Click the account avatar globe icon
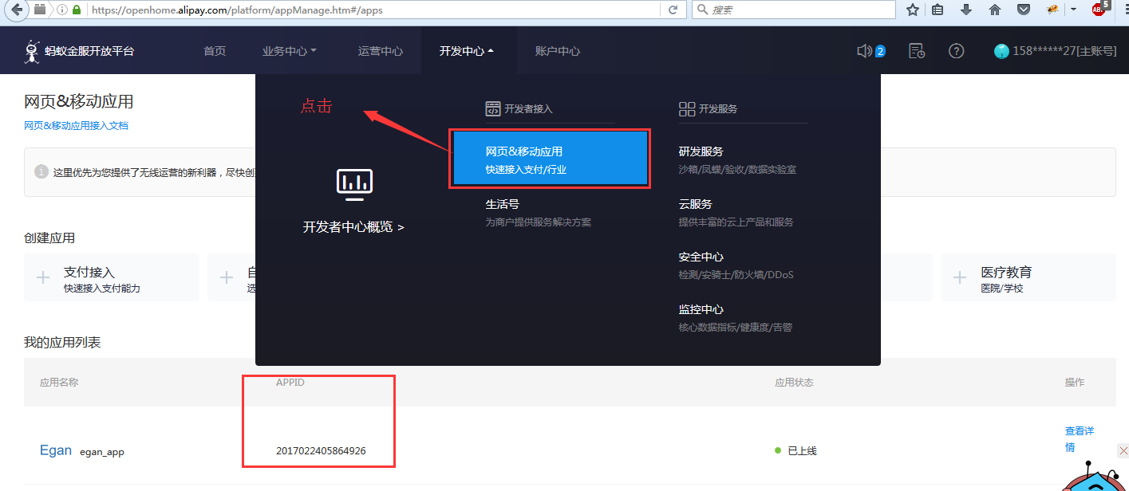1129x491 pixels. [1001, 51]
